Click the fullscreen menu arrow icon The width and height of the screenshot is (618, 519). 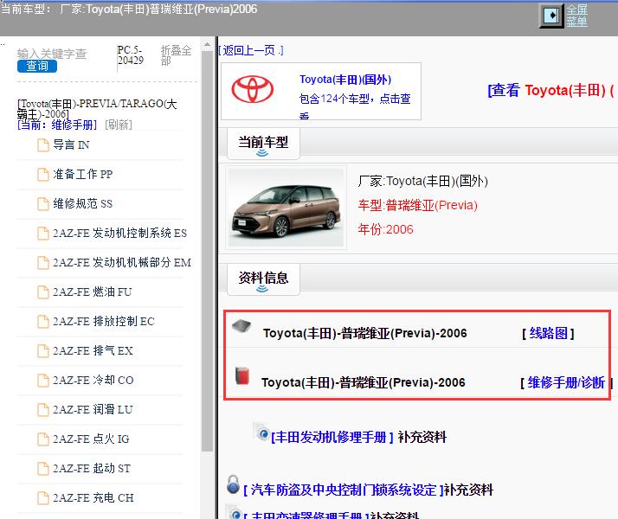(x=551, y=16)
